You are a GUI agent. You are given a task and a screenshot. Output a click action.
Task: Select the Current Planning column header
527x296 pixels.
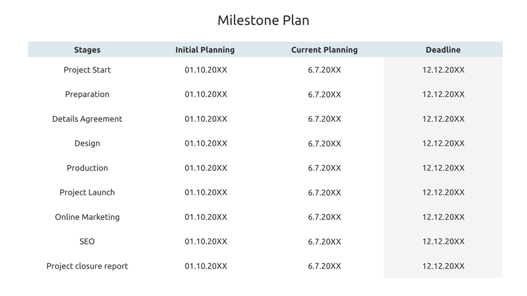point(324,50)
